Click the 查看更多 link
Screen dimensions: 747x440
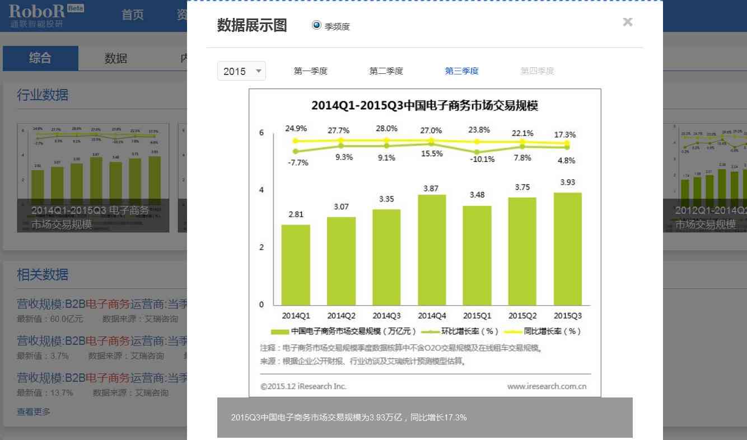(34, 411)
